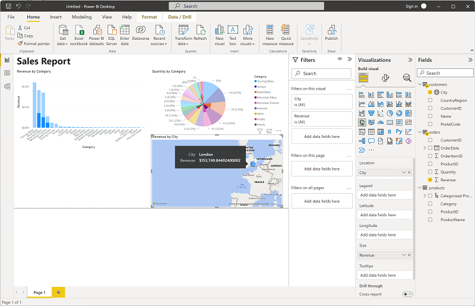Switch to Model view in left sidebar
475x306 pixels.
pos(7,86)
